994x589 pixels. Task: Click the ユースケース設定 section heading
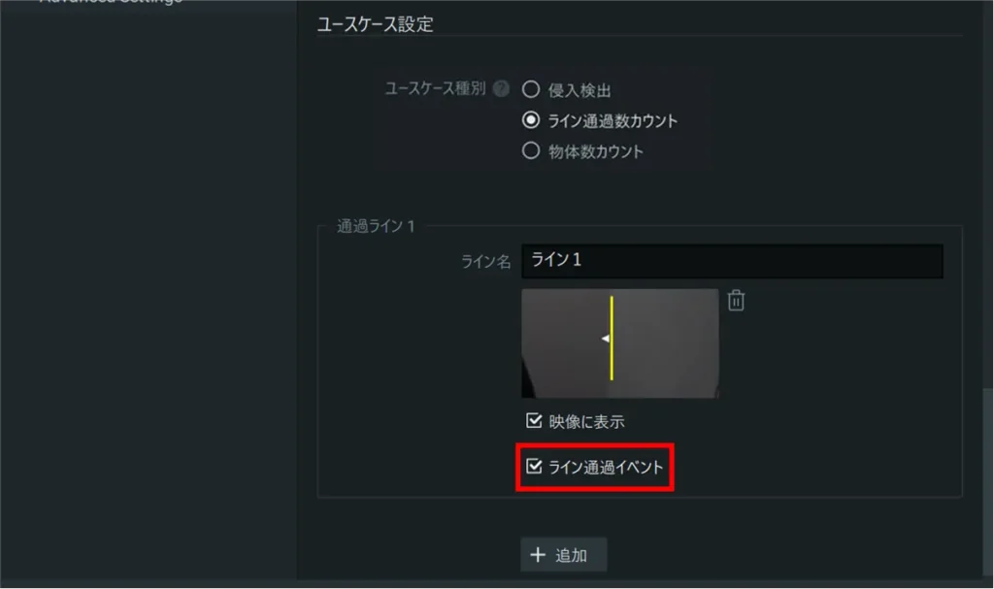coord(376,24)
